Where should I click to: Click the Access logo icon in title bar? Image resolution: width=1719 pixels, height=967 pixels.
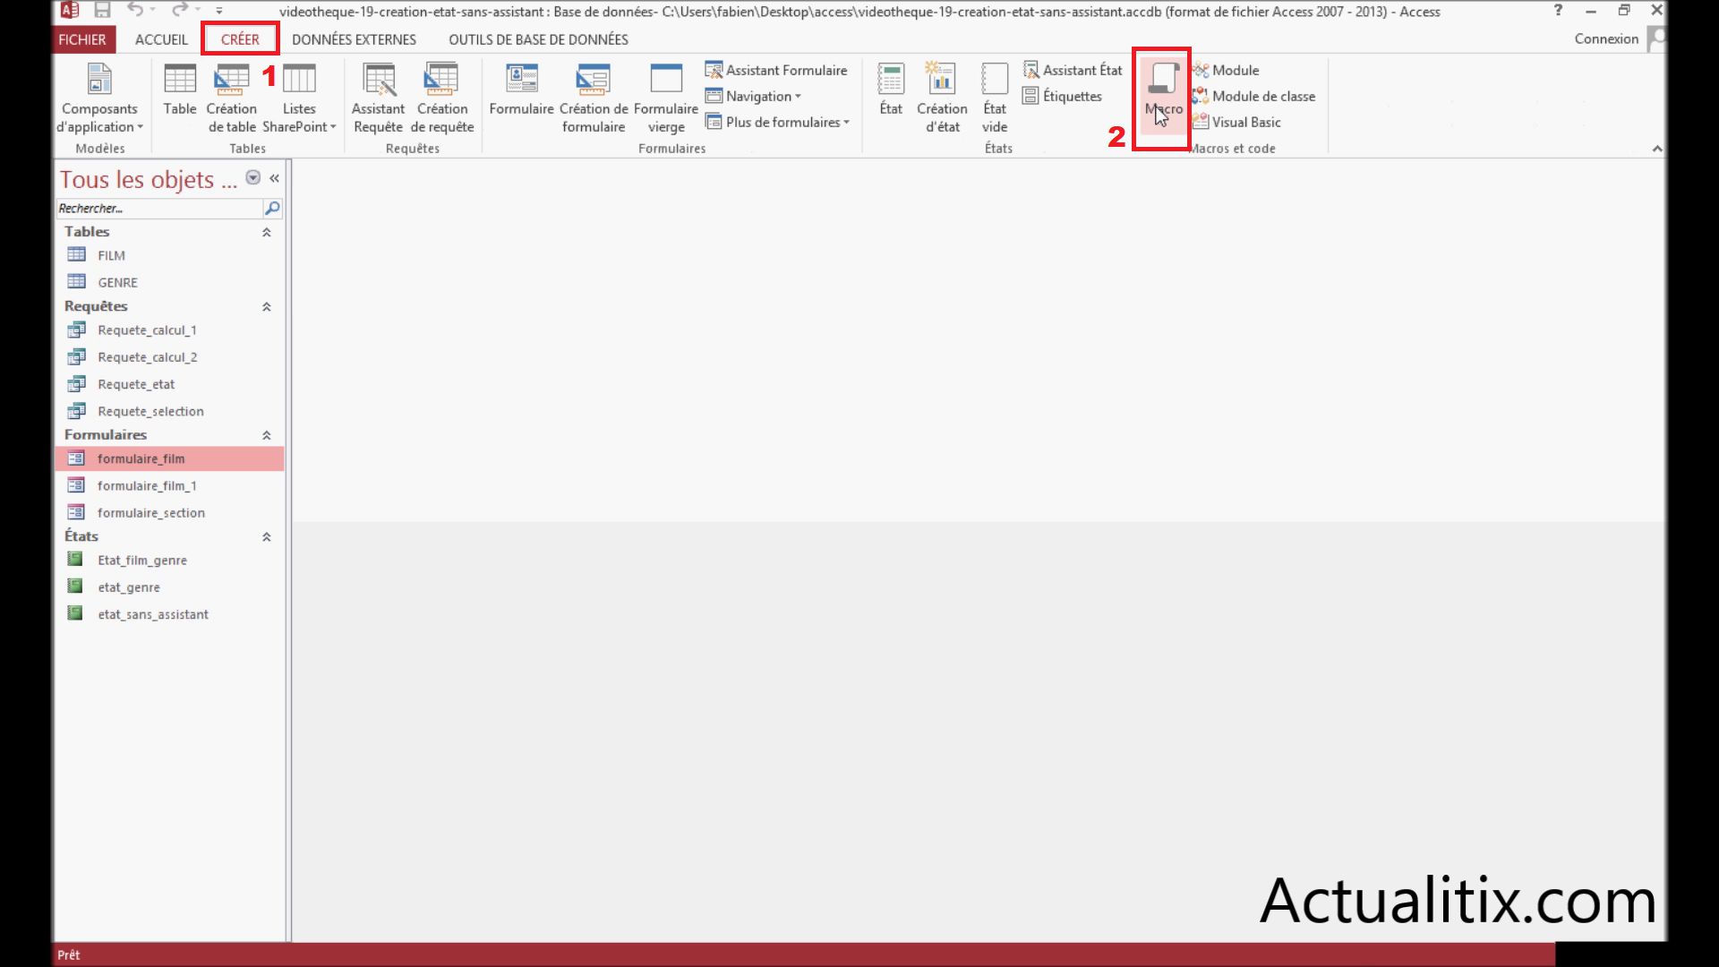70,11
